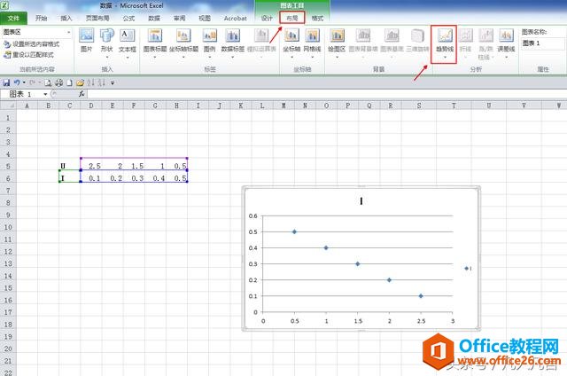Image resolution: width=567 pixels, height=376 pixels.
Task: Click the printer icon in quick toolbar
Action: tap(59, 82)
